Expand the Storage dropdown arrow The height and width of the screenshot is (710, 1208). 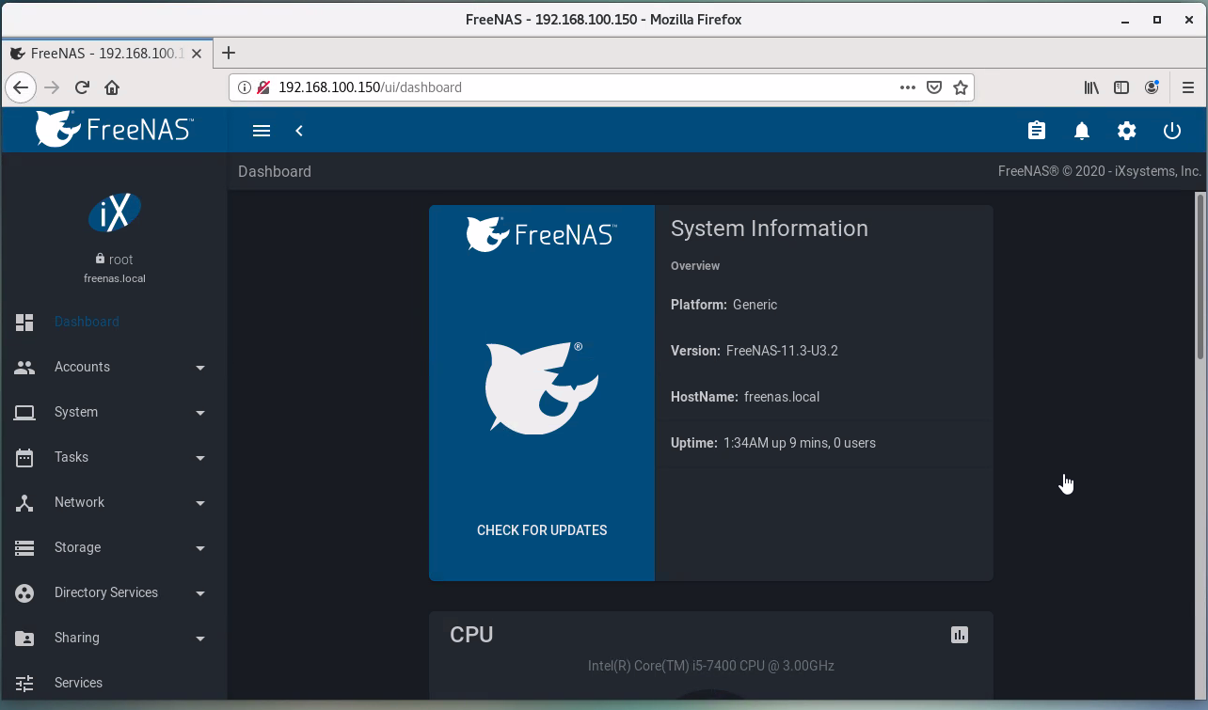pyautogui.click(x=200, y=548)
